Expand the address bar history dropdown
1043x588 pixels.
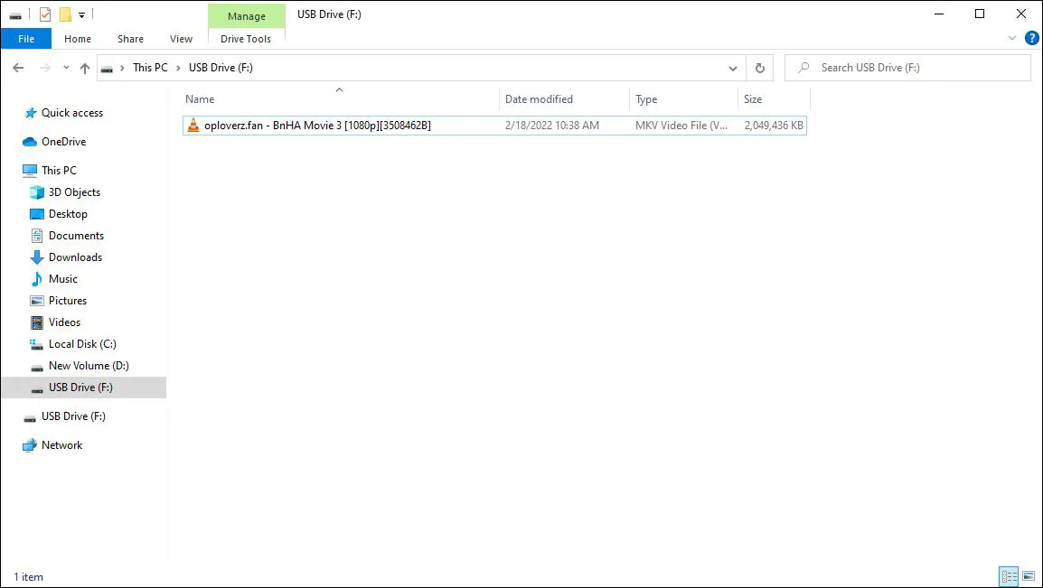point(732,68)
